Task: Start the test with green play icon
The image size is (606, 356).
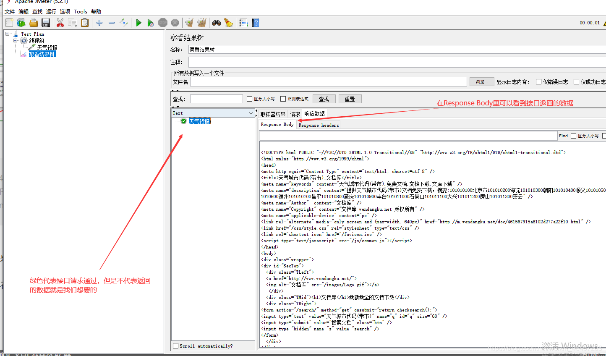Action: point(139,23)
